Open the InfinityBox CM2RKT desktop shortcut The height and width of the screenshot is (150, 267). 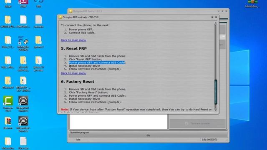23,43
